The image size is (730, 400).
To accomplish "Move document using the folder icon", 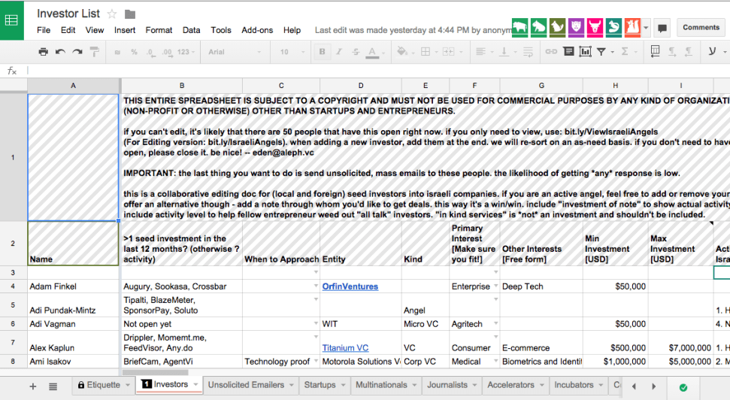I will [x=130, y=14].
